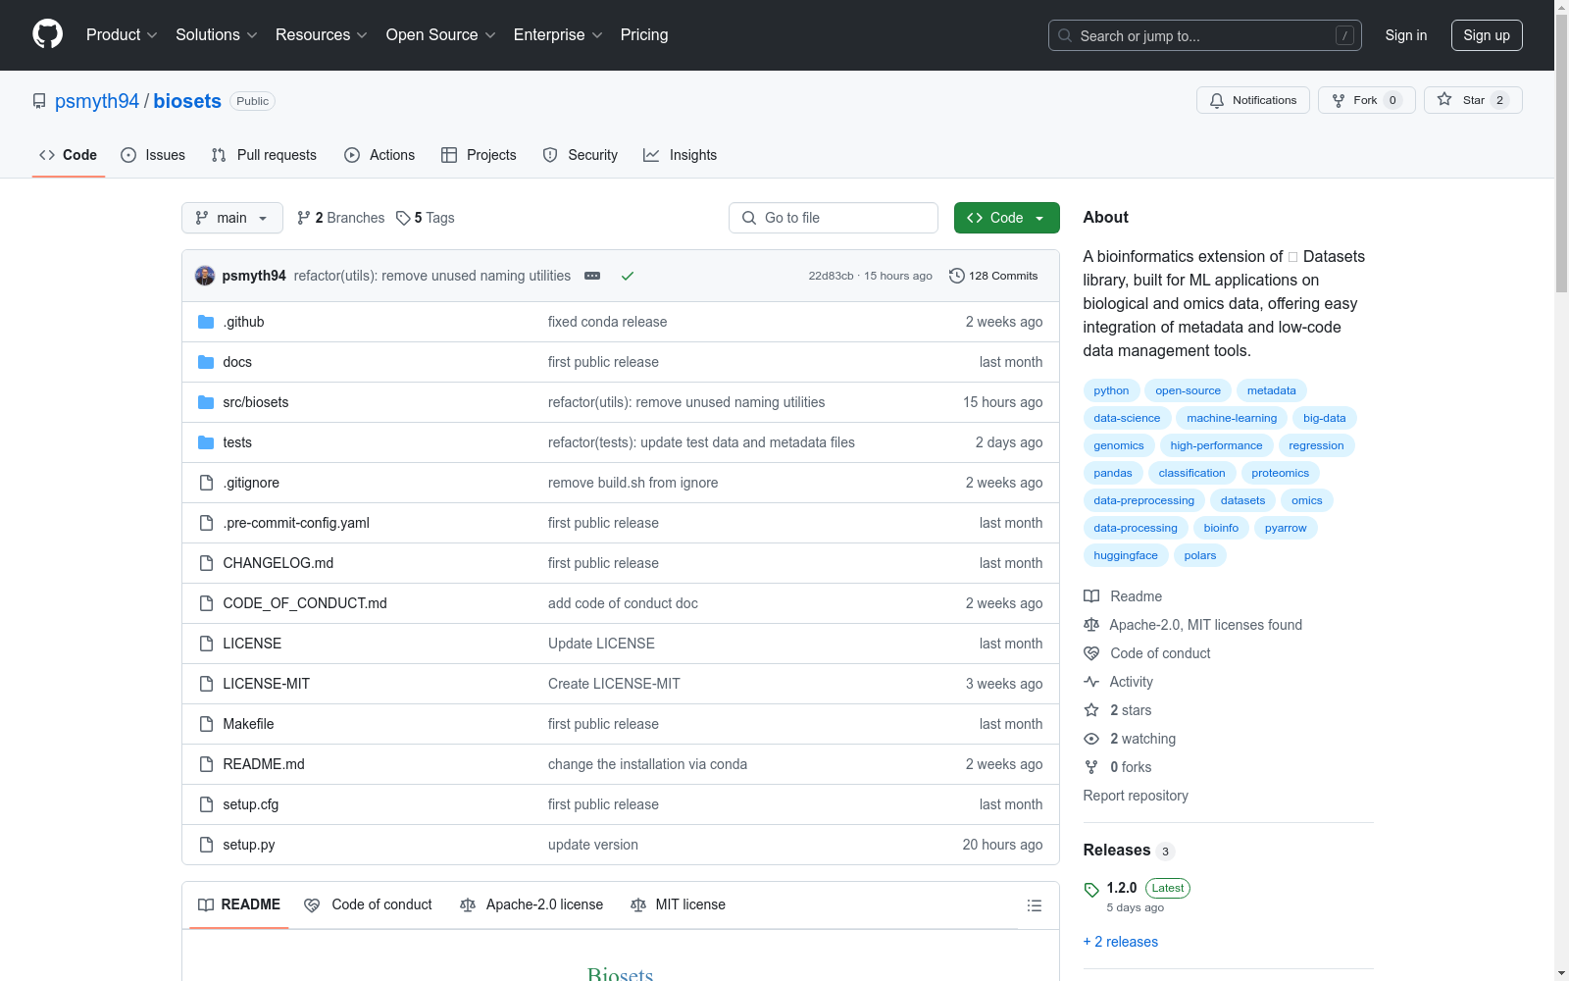
Task: Open the CODE_OF_CONDUCT.md file
Action: (305, 603)
